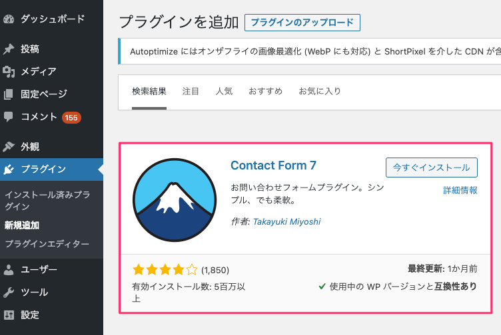Click 今すぐインストール button
501x335 pixels.
tap(431, 167)
